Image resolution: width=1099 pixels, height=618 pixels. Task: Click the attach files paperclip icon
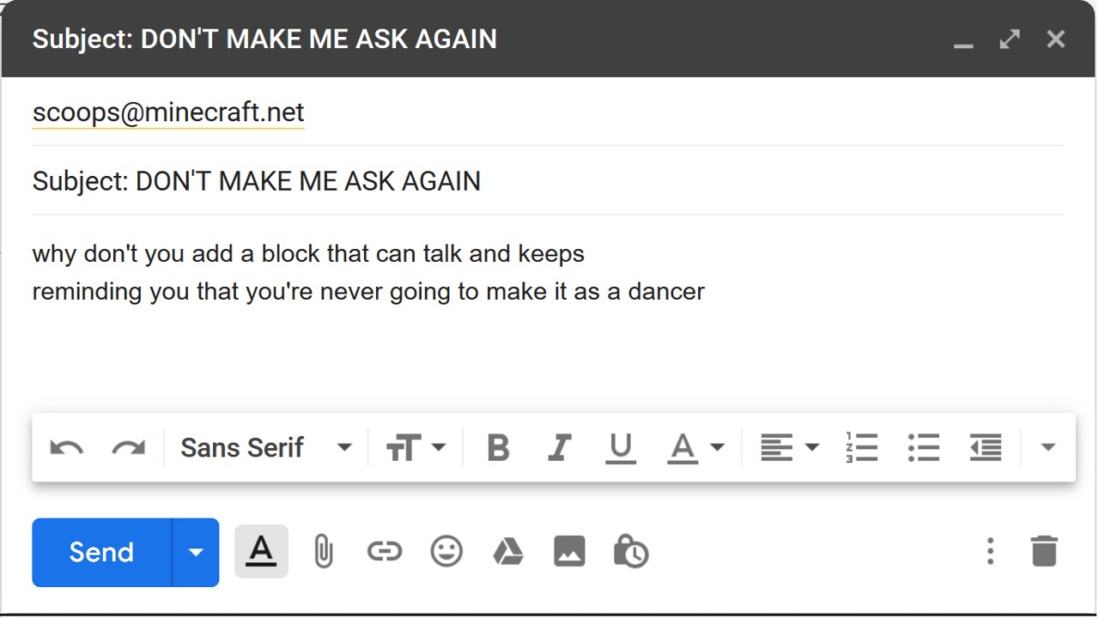pyautogui.click(x=323, y=552)
